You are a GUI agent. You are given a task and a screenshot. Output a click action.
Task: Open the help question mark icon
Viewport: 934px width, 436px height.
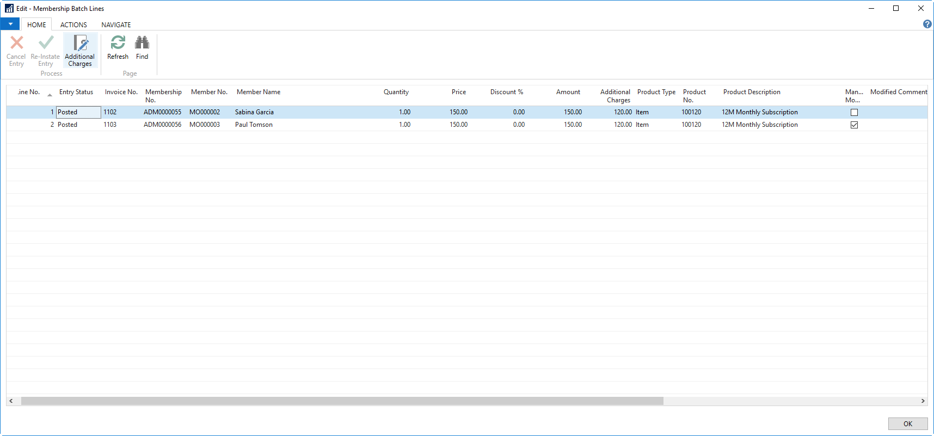click(x=927, y=24)
